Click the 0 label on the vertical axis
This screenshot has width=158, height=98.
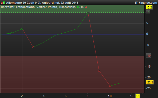point(147,34)
